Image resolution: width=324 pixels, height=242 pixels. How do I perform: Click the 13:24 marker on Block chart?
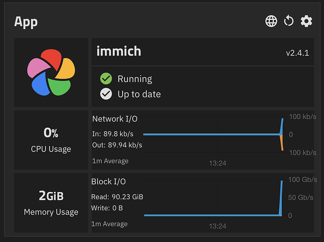point(217,226)
